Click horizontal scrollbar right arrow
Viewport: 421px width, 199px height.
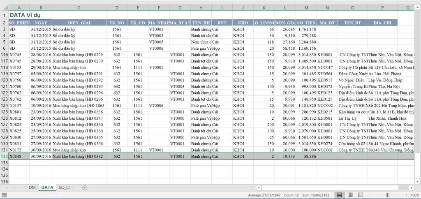point(412,187)
